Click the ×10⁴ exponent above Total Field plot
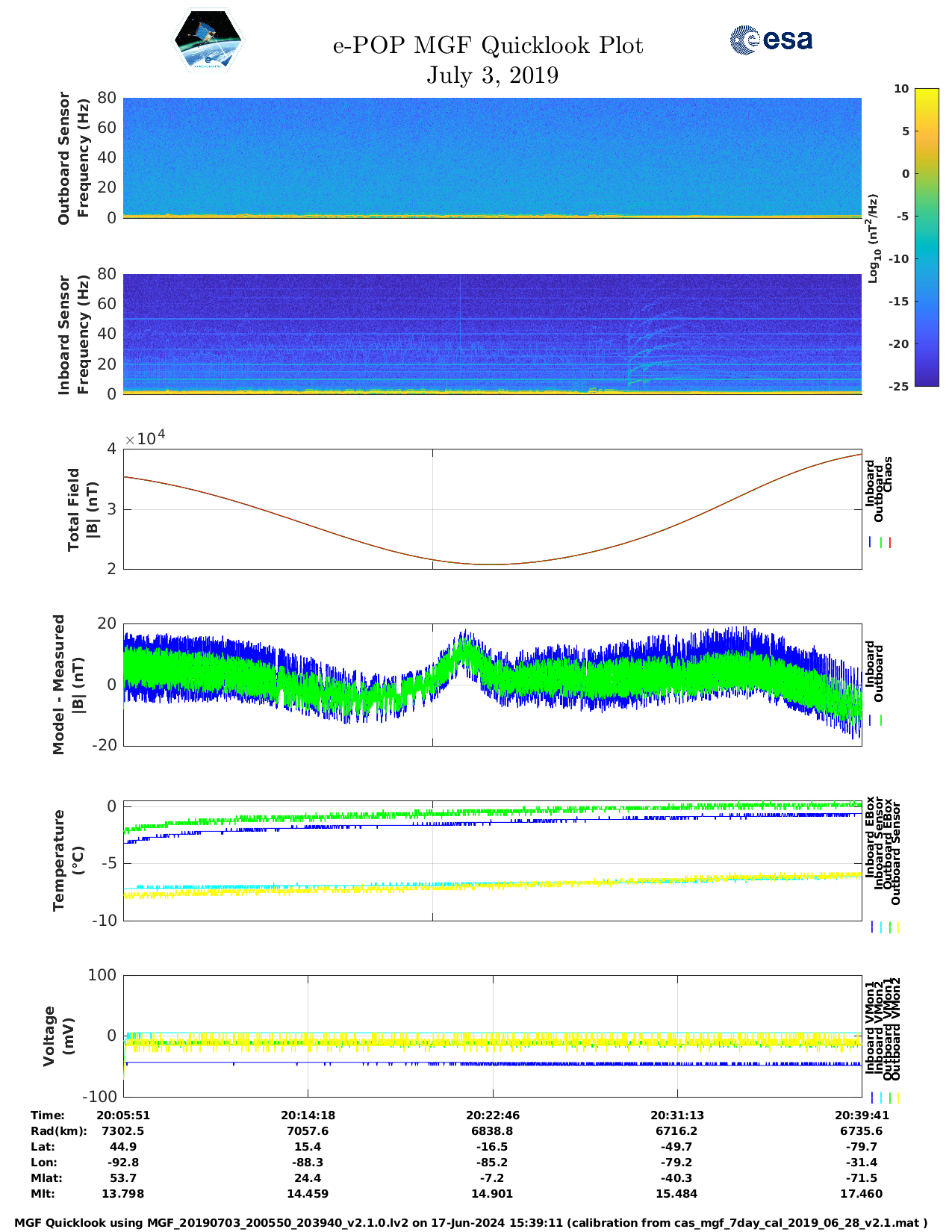This screenshot has width=952, height=1232. click(x=145, y=438)
